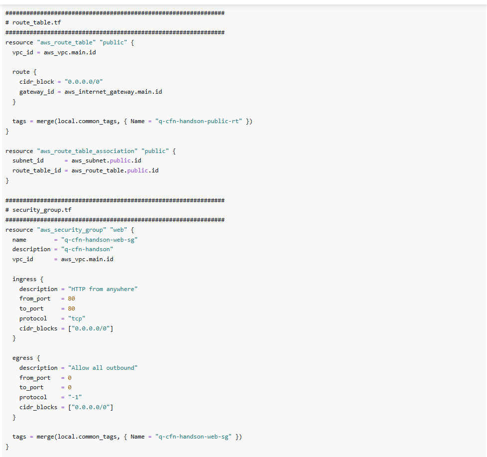Click the "route {" block opening line
Viewport: 487px width, 457px height.
[x=24, y=72]
